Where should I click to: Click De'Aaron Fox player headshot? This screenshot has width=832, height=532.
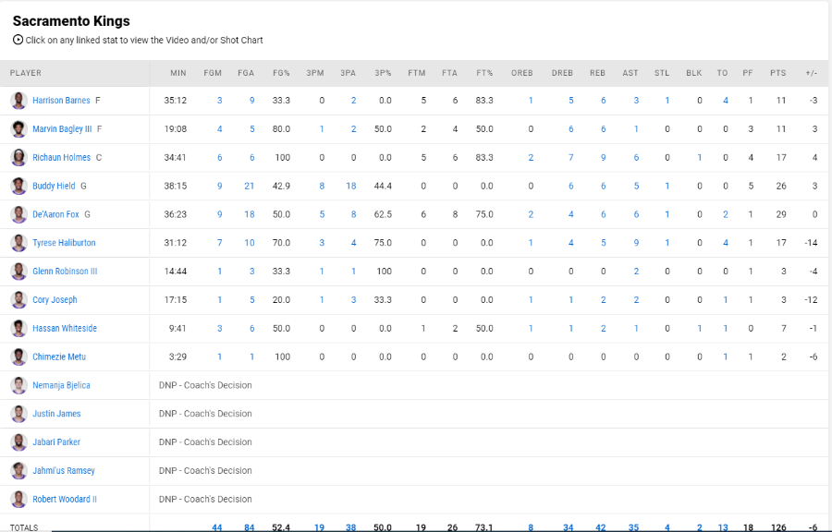19,214
